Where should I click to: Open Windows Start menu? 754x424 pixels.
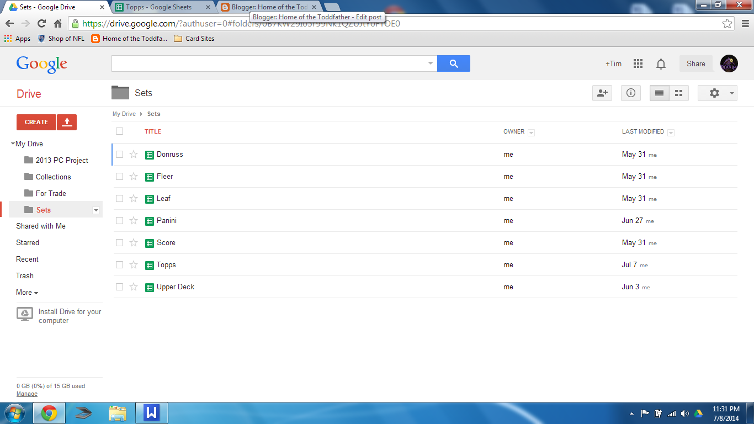[x=15, y=413]
